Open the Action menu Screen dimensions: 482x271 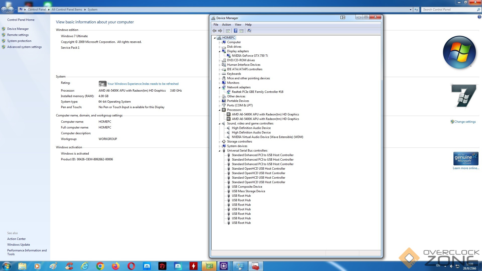coord(226,25)
